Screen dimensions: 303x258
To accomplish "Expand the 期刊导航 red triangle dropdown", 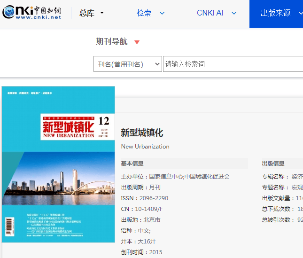I will click(137, 42).
